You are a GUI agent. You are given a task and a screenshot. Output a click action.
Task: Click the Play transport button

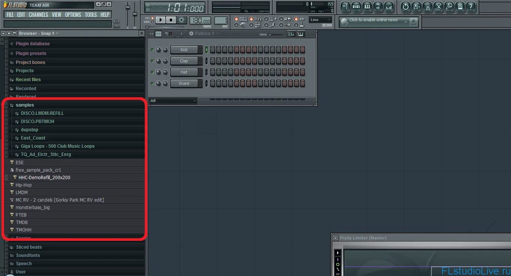(160, 20)
